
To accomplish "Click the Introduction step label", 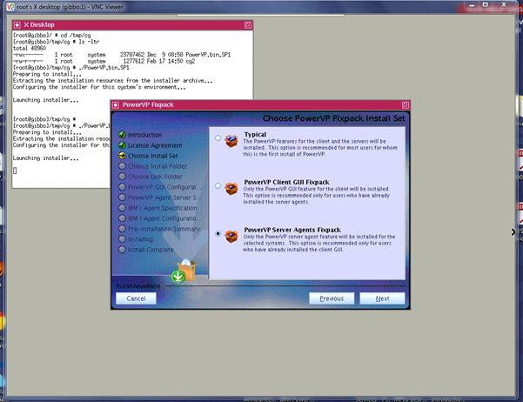I will [144, 135].
